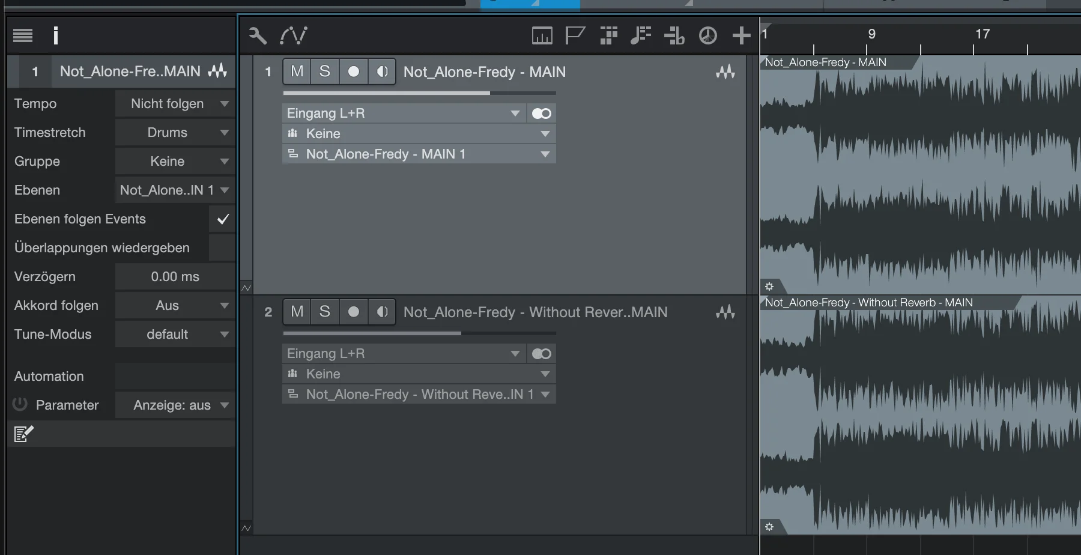
Task: Adjust track 1 volume slider
Action: [x=419, y=93]
